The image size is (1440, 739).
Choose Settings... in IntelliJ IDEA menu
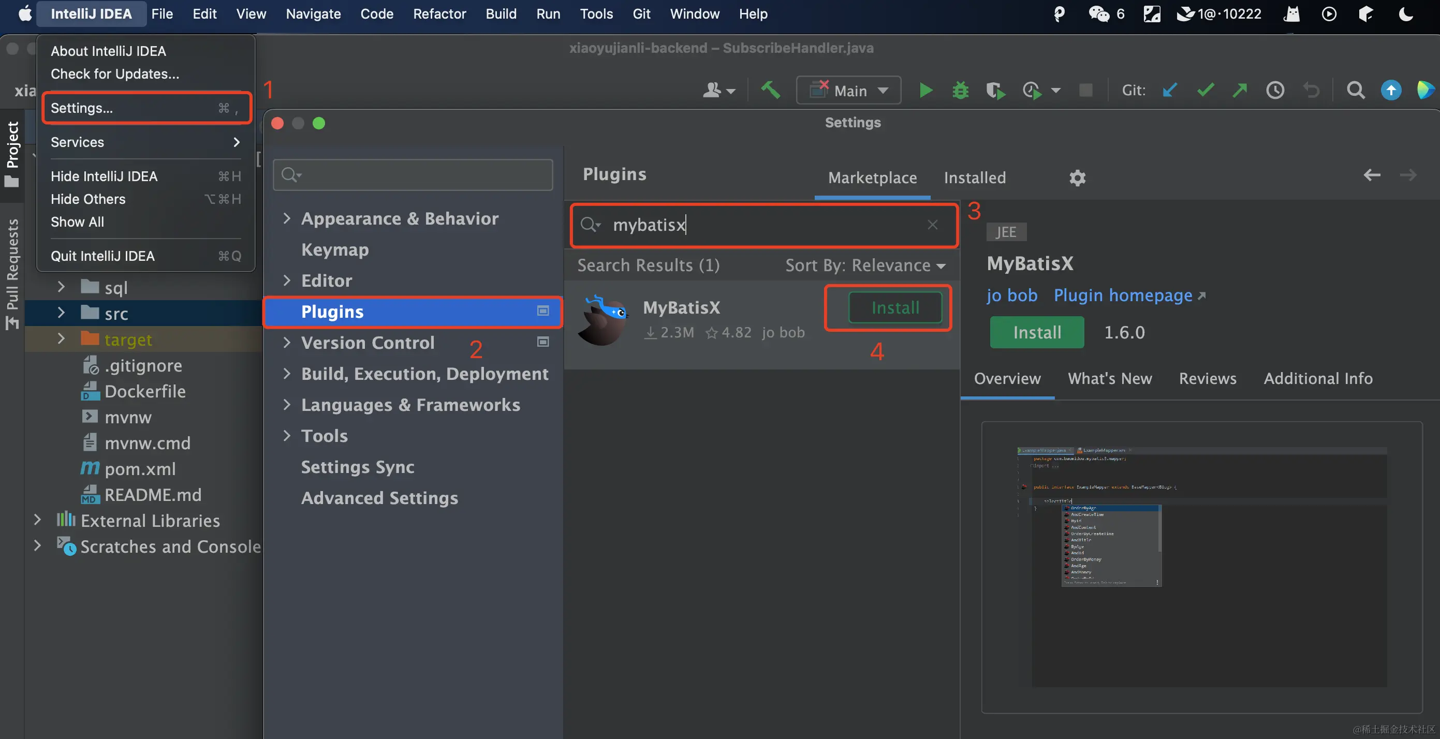pos(146,108)
